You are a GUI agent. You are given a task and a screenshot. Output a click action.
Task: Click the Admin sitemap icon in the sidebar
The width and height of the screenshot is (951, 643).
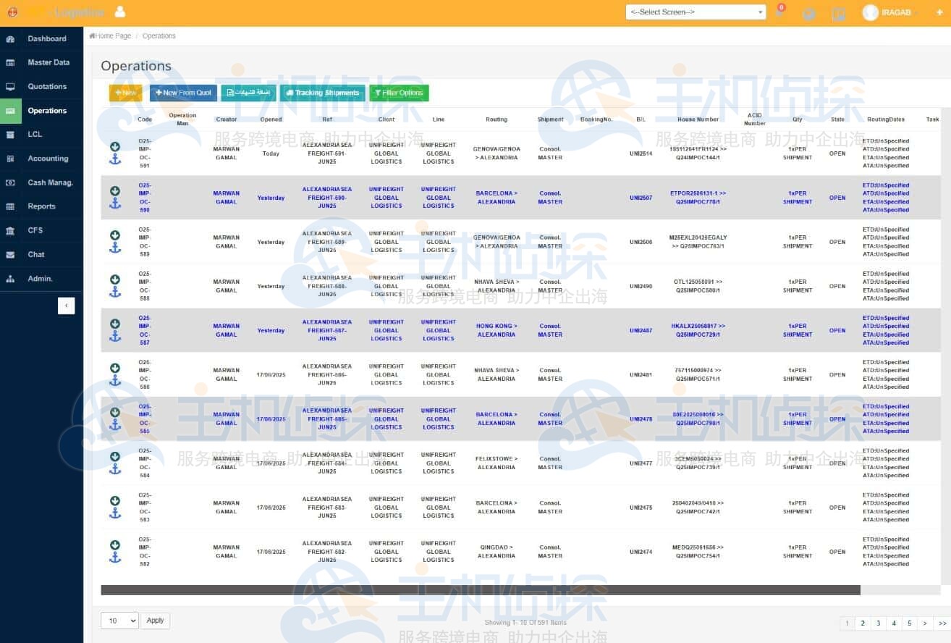pos(10,279)
